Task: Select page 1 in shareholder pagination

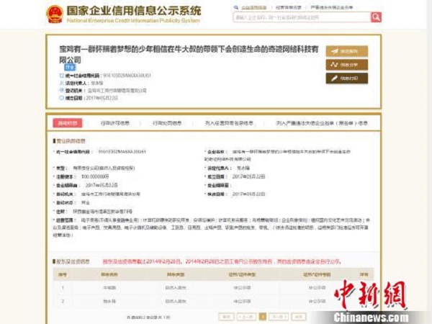Action: [x=263, y=316]
